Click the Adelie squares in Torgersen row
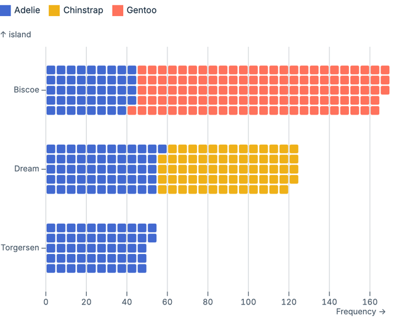The height and width of the screenshot is (326, 394). tap(97, 248)
